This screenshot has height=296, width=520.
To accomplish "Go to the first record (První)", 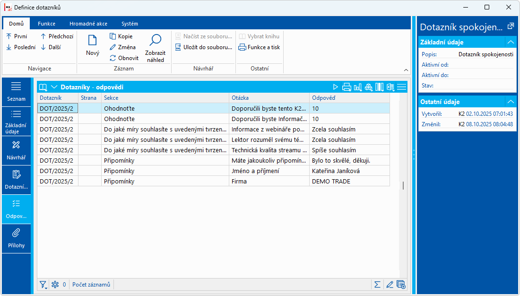I will (17, 36).
